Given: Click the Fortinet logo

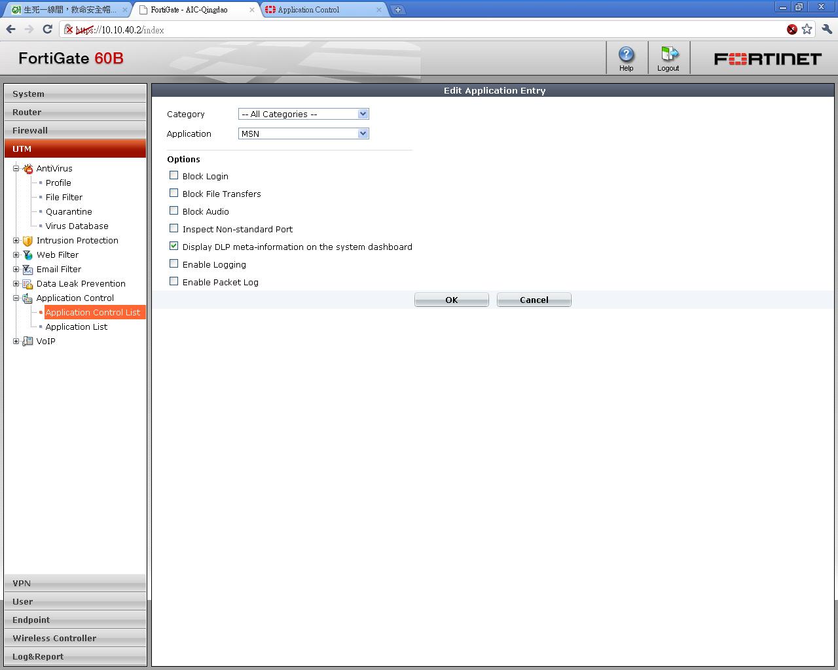Looking at the screenshot, I should coord(767,59).
